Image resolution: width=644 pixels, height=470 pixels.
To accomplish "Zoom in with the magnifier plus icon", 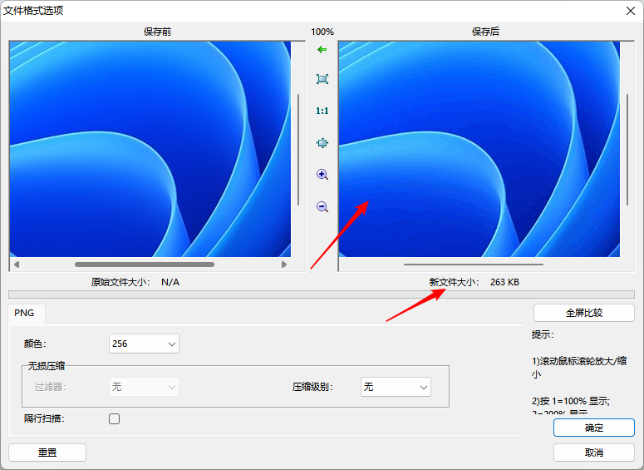I will 322,175.
